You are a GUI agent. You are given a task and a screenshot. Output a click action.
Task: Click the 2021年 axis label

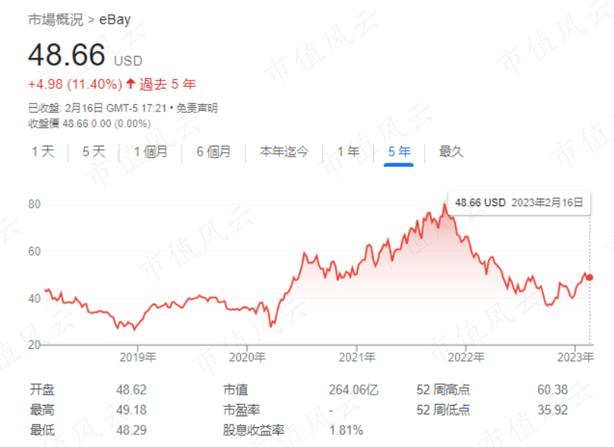[x=357, y=357]
